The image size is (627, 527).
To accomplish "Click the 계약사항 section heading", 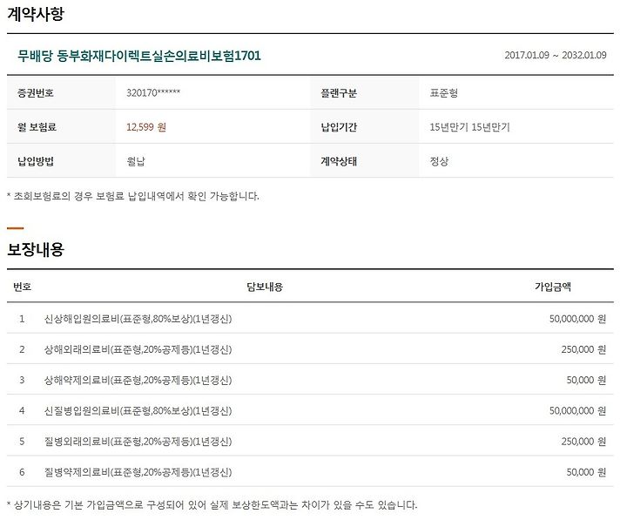I will pyautogui.click(x=36, y=14).
